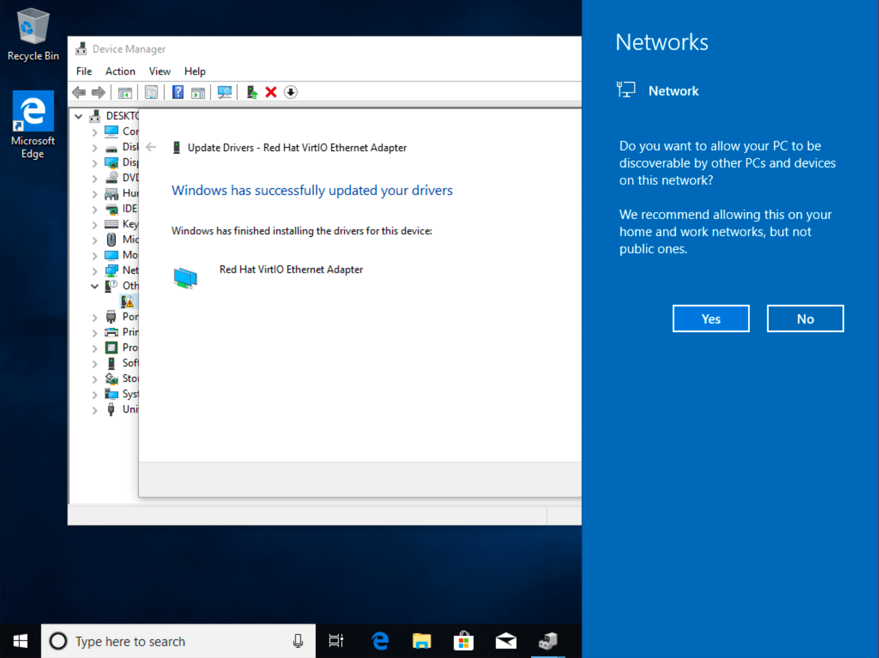The height and width of the screenshot is (658, 879).
Task: Expand the System devices node chevron
Action: coord(94,395)
